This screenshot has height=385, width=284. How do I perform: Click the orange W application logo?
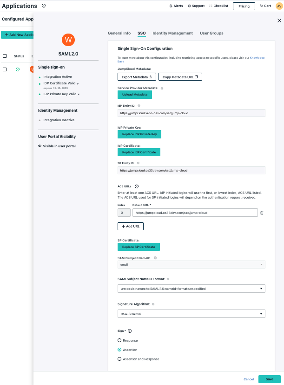pos(68,40)
